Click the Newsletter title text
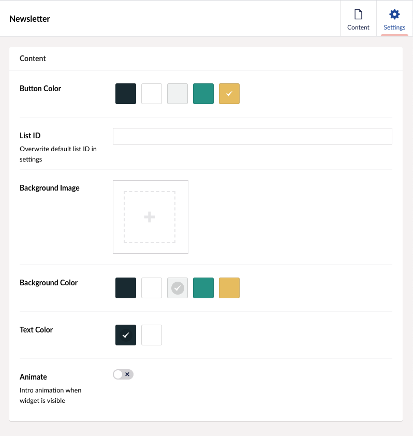This screenshot has height=436, width=413. click(x=30, y=19)
